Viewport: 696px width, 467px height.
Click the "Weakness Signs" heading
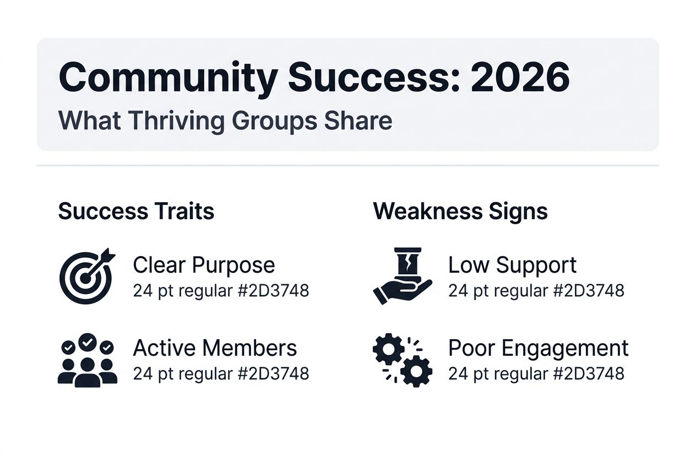tap(460, 211)
